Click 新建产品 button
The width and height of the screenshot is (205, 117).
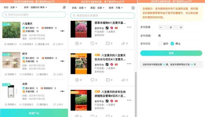coord(34,113)
